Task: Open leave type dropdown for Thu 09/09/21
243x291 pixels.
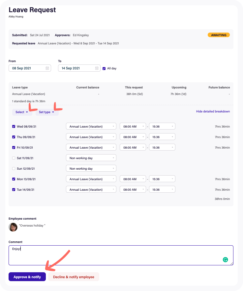Action: coord(91,137)
